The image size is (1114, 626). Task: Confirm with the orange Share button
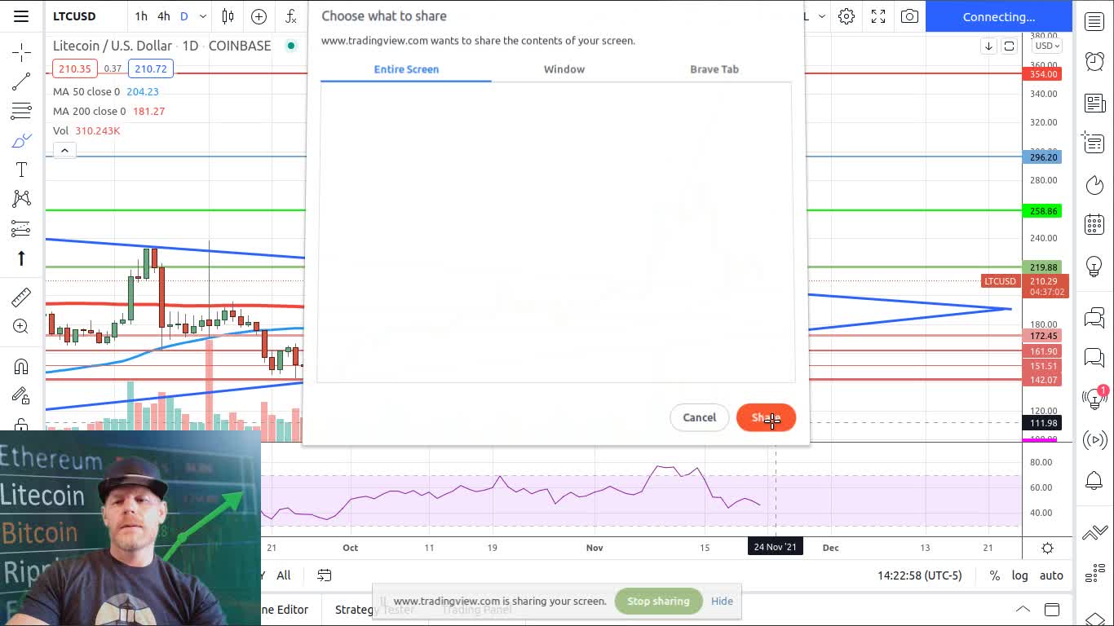pyautogui.click(x=766, y=417)
